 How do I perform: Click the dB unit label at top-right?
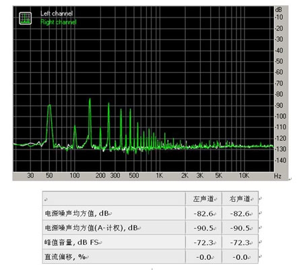[x=279, y=9]
